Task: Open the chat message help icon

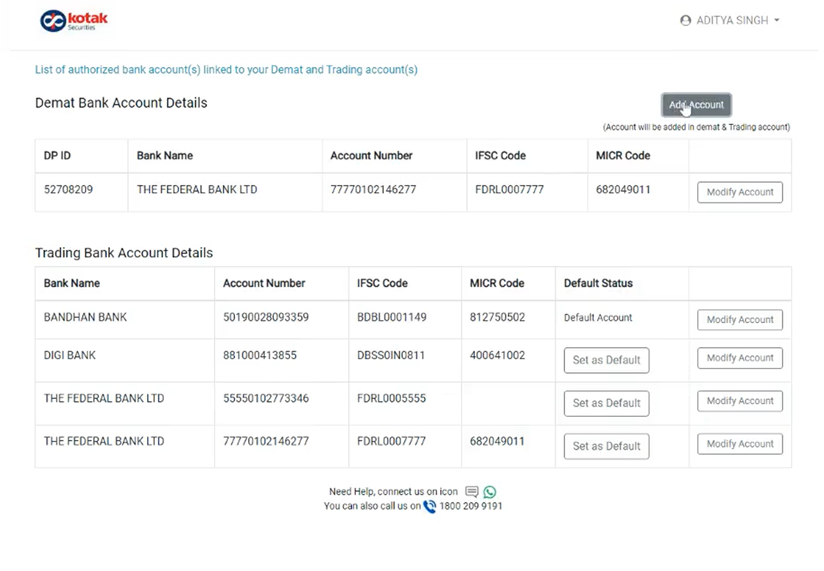Action: click(x=472, y=492)
